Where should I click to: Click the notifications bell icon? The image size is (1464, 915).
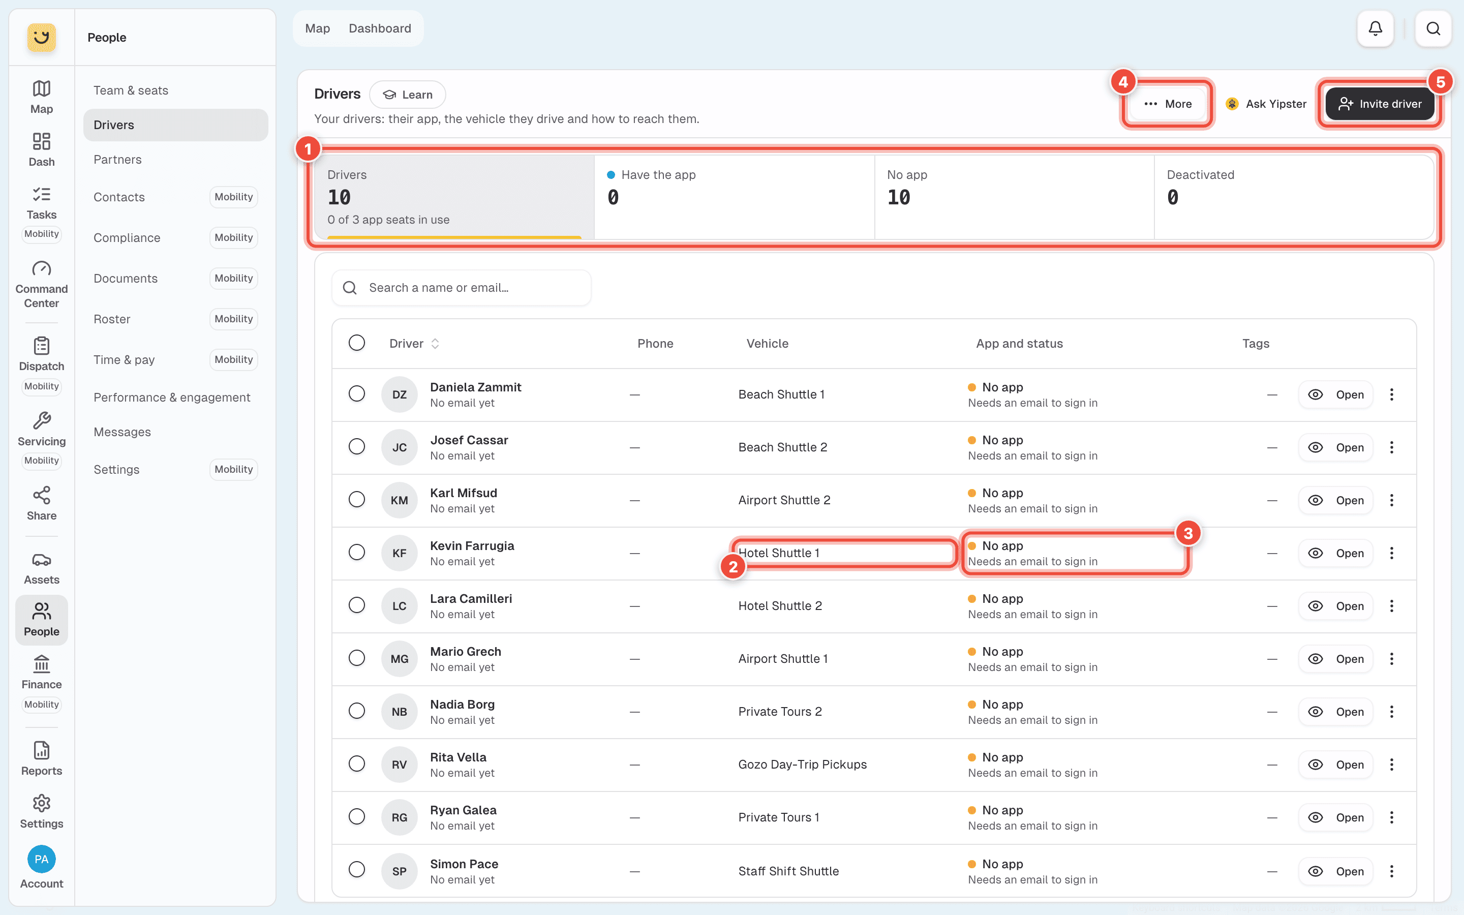[x=1375, y=28]
